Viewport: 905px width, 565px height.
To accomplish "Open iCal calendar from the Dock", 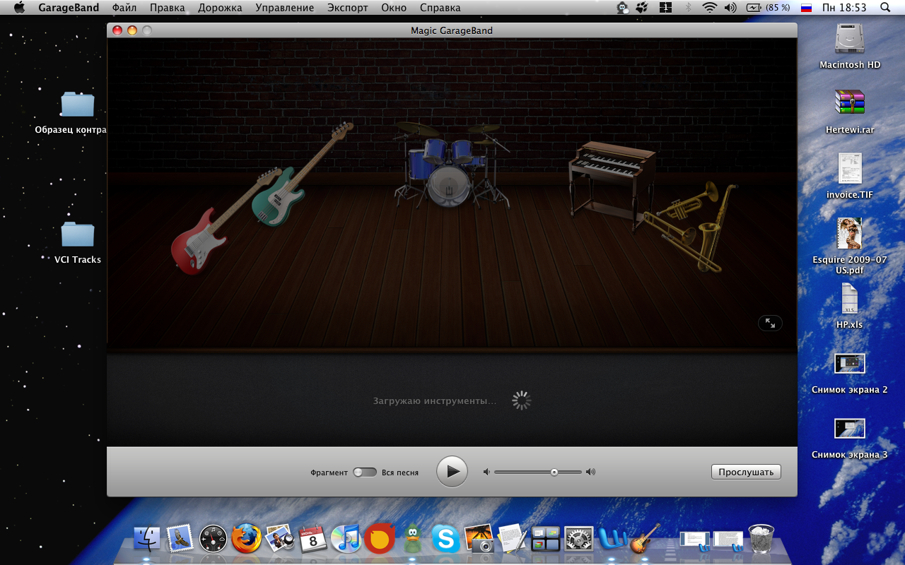I will click(313, 539).
